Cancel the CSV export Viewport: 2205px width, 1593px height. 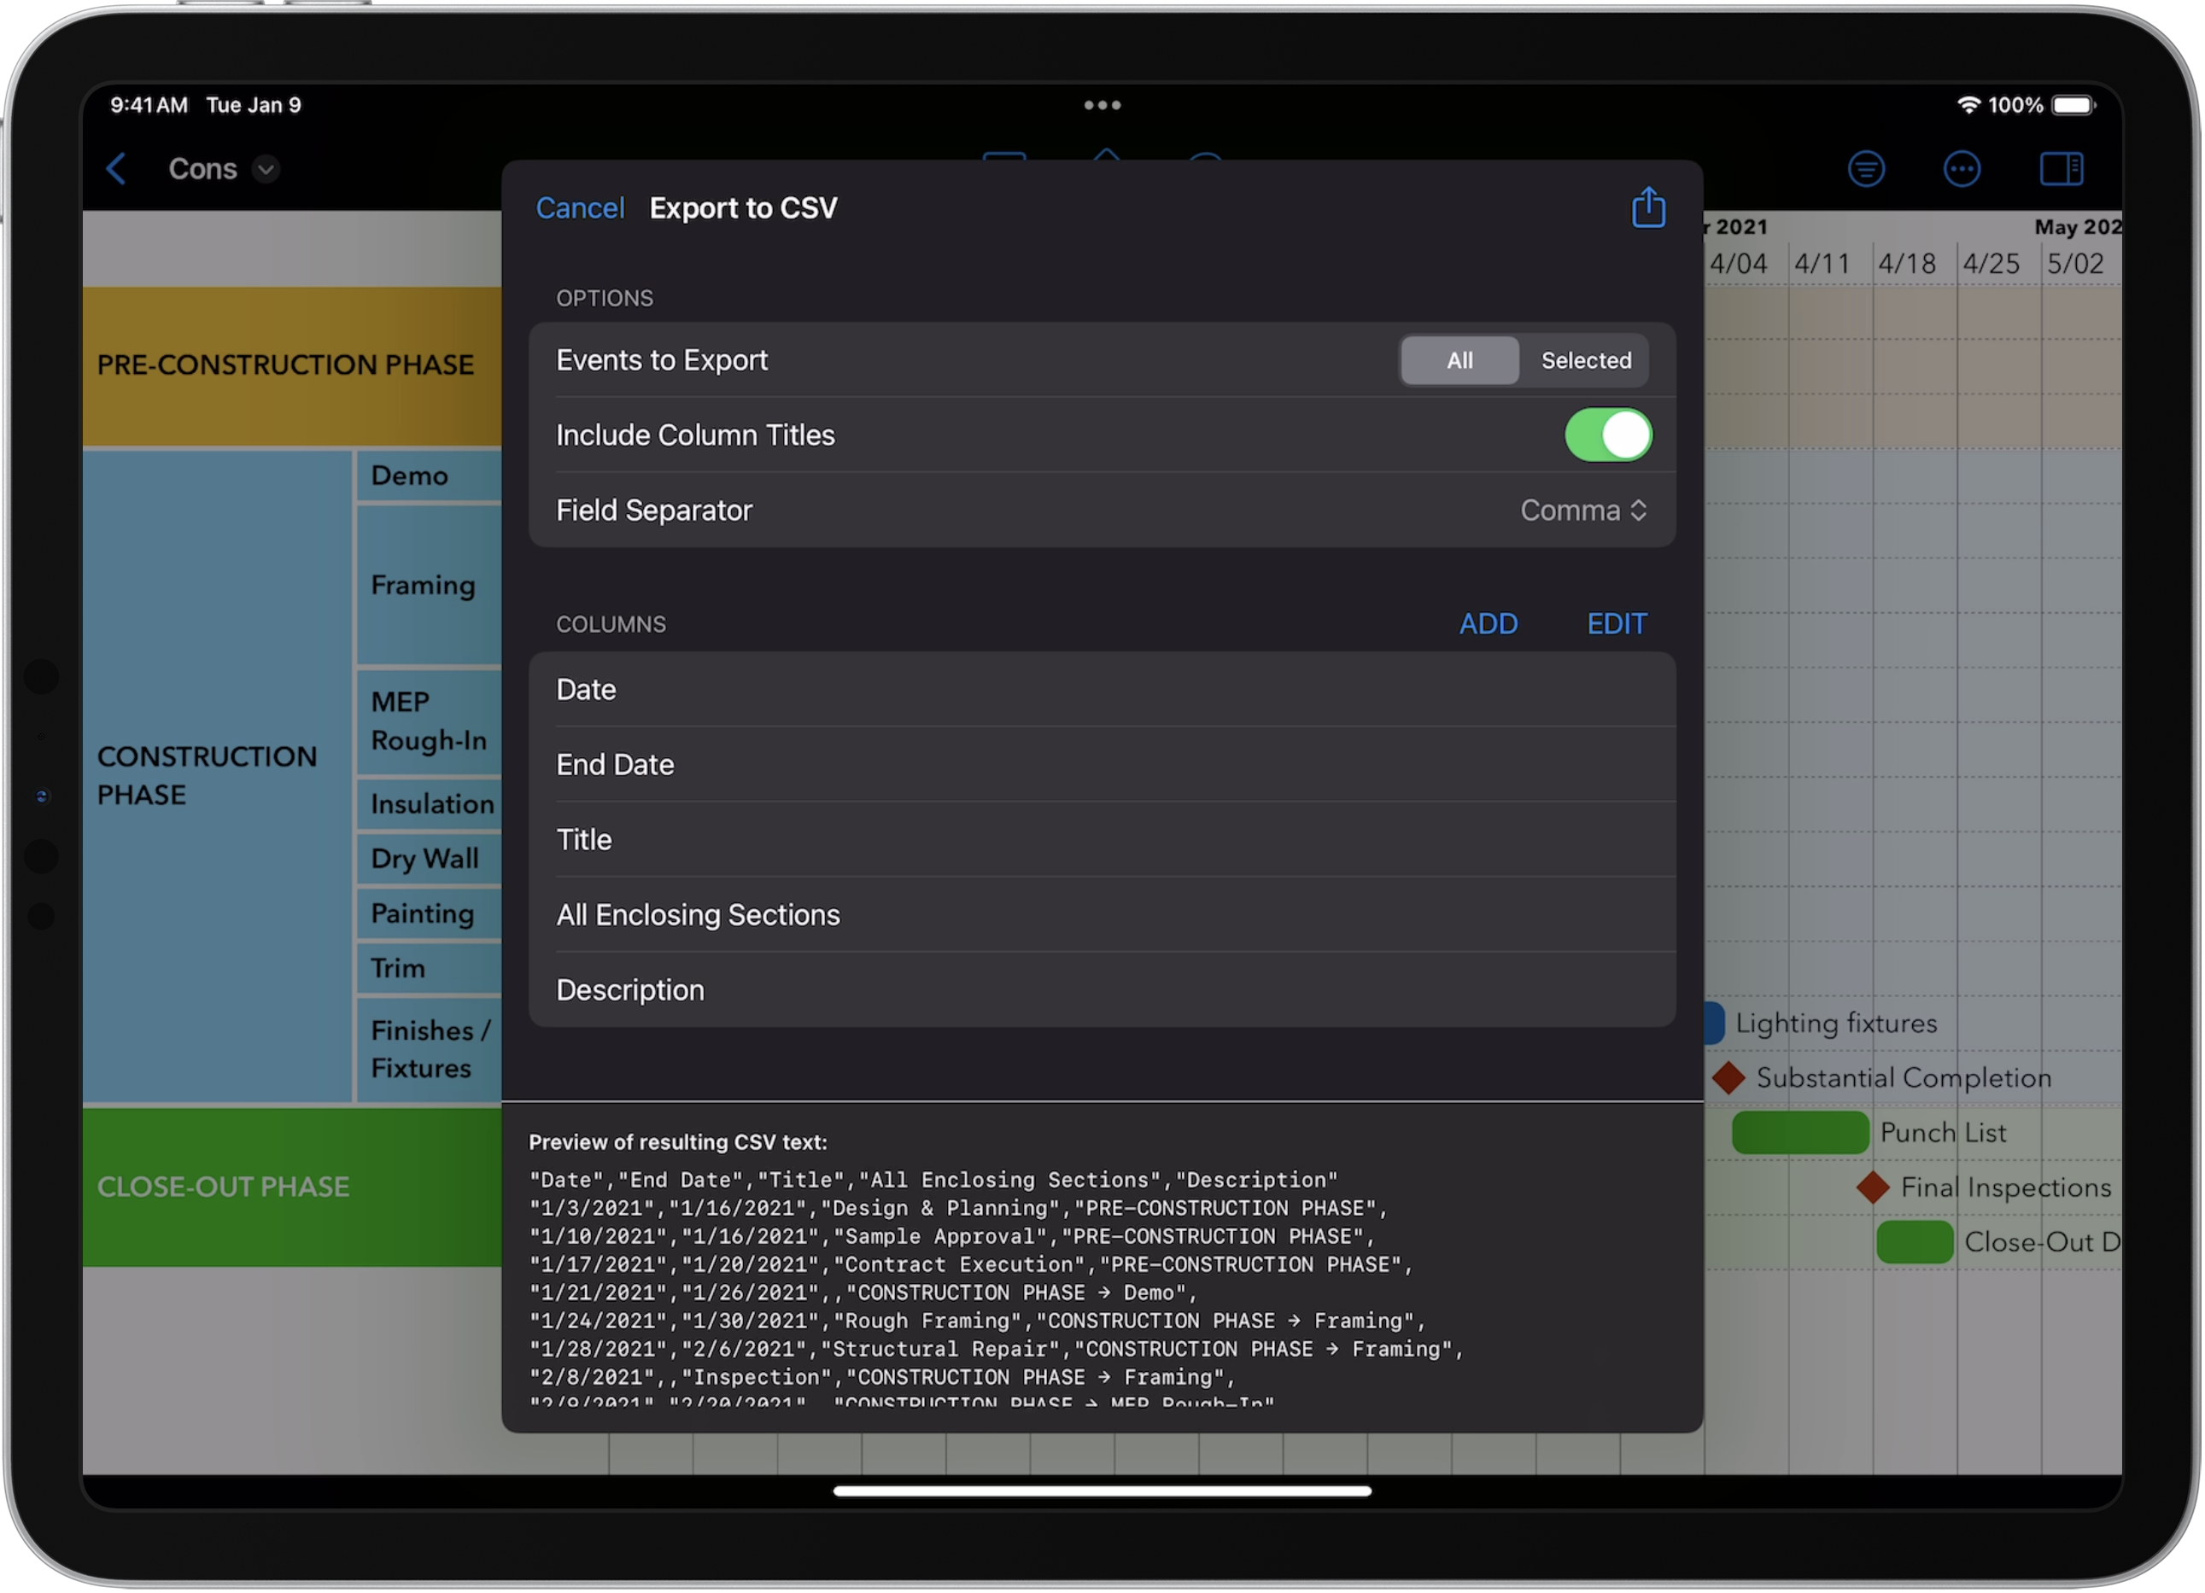coord(580,207)
